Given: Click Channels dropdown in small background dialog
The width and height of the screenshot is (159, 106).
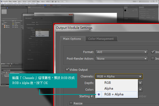Looking at the screenshot, I should point(43,30).
